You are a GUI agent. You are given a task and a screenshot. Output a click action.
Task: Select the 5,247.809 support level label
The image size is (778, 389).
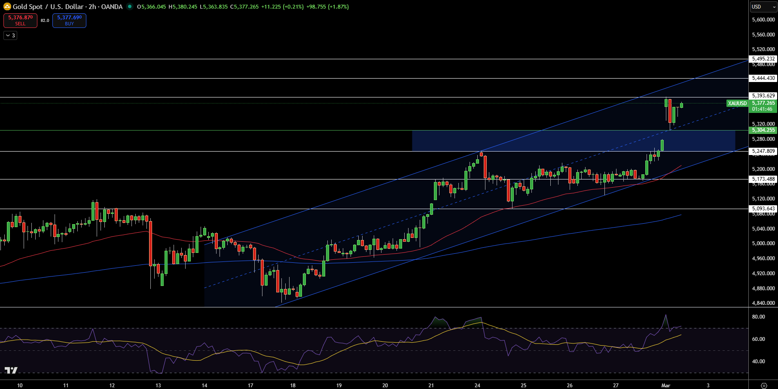point(763,151)
